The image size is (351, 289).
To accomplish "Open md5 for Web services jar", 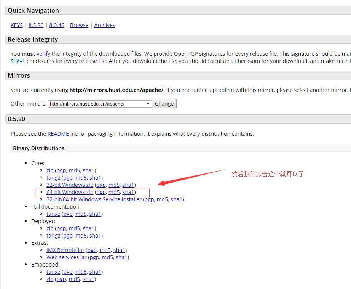I will click(107, 257).
